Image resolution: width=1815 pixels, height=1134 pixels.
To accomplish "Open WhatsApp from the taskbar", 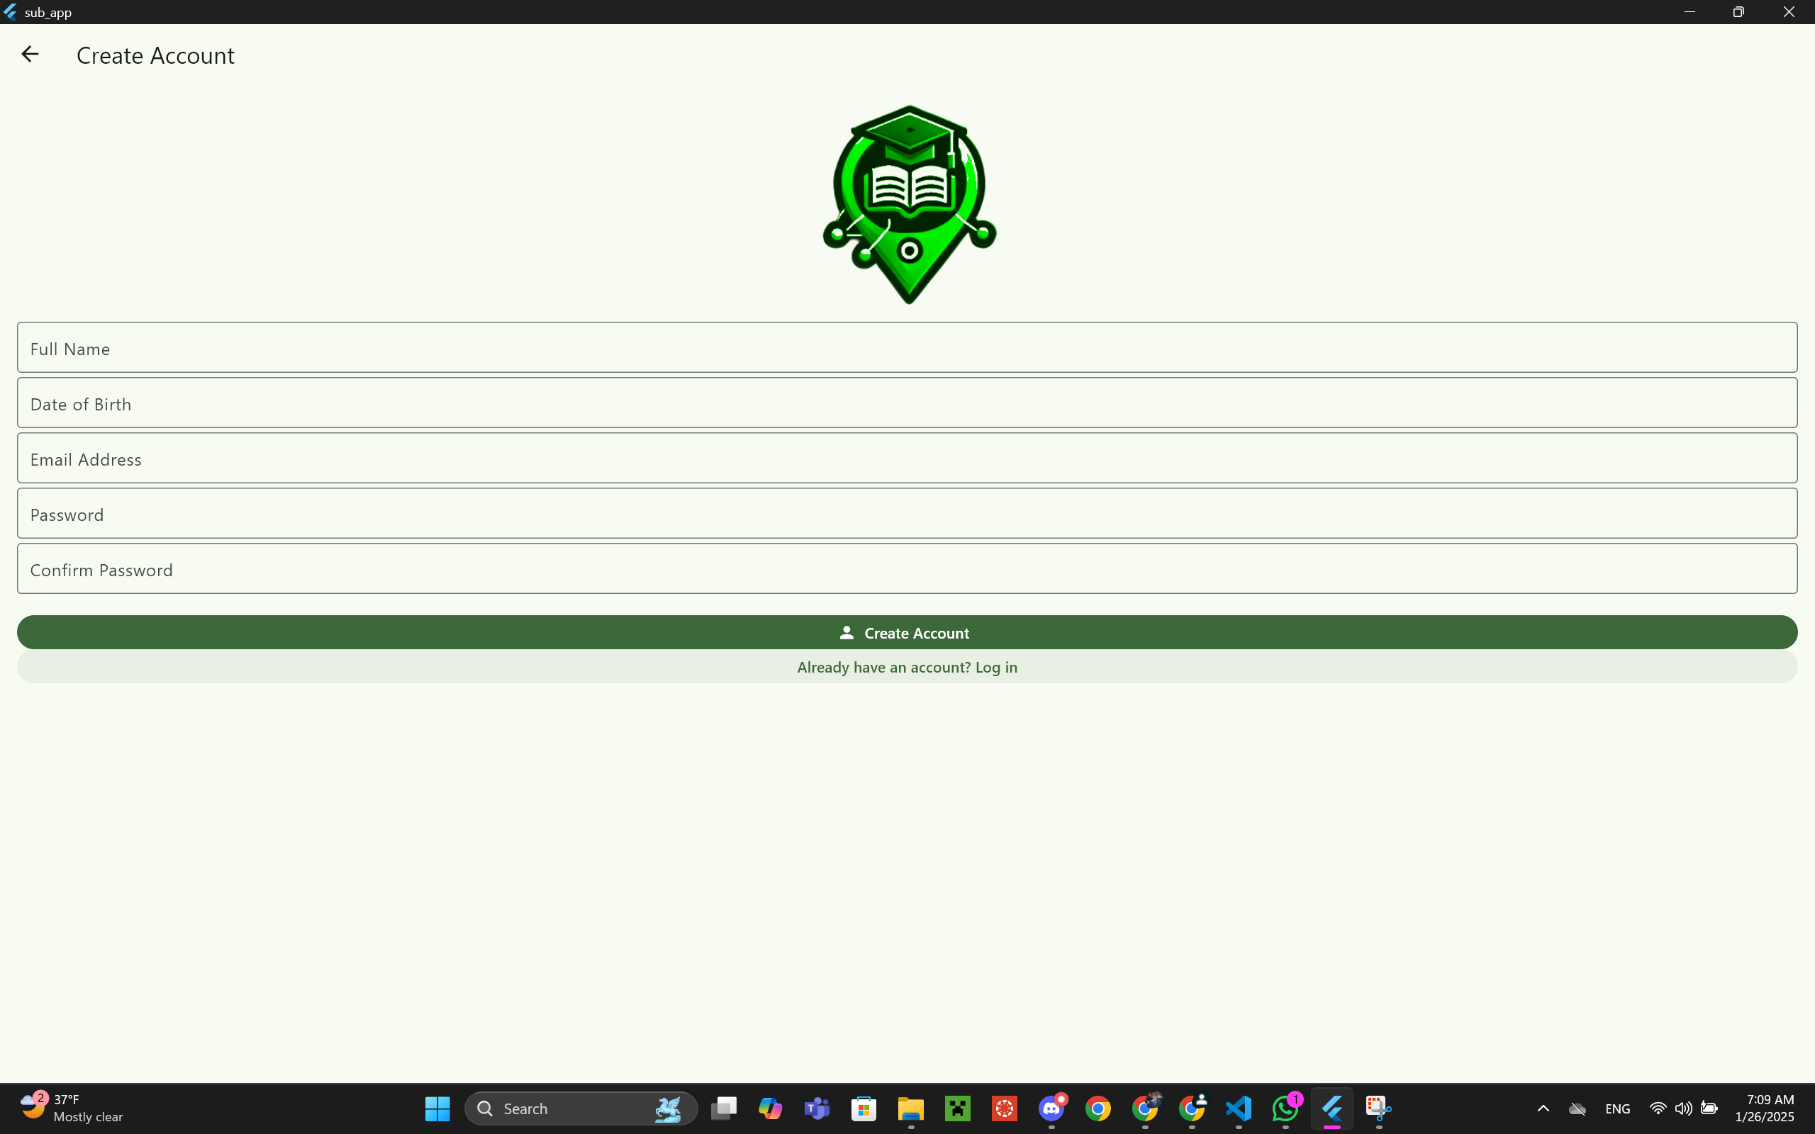I will [1285, 1108].
